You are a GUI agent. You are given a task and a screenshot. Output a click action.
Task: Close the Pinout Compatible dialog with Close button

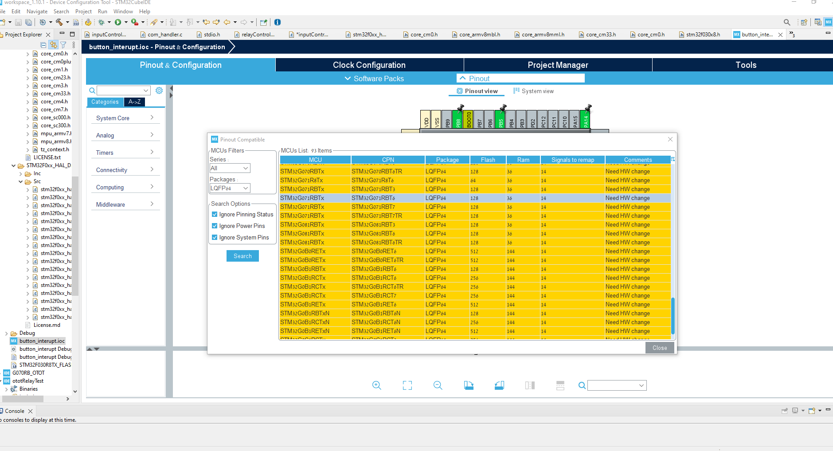click(x=659, y=348)
